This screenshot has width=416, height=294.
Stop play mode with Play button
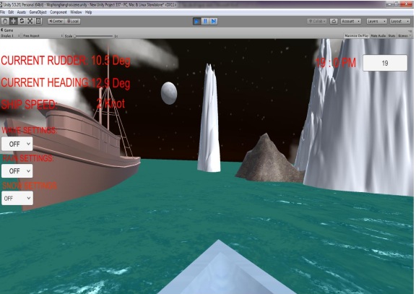(x=196, y=21)
